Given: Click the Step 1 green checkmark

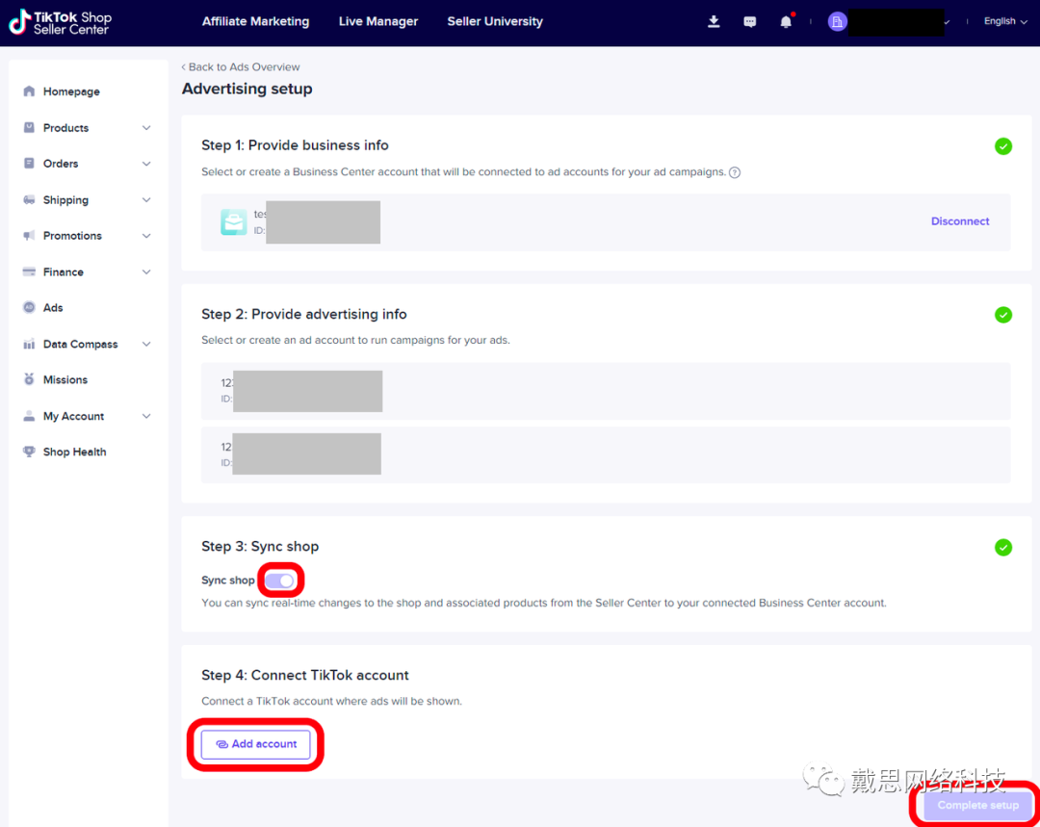Looking at the screenshot, I should point(1002,146).
